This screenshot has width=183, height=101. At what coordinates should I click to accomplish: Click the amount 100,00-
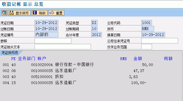[139, 83]
